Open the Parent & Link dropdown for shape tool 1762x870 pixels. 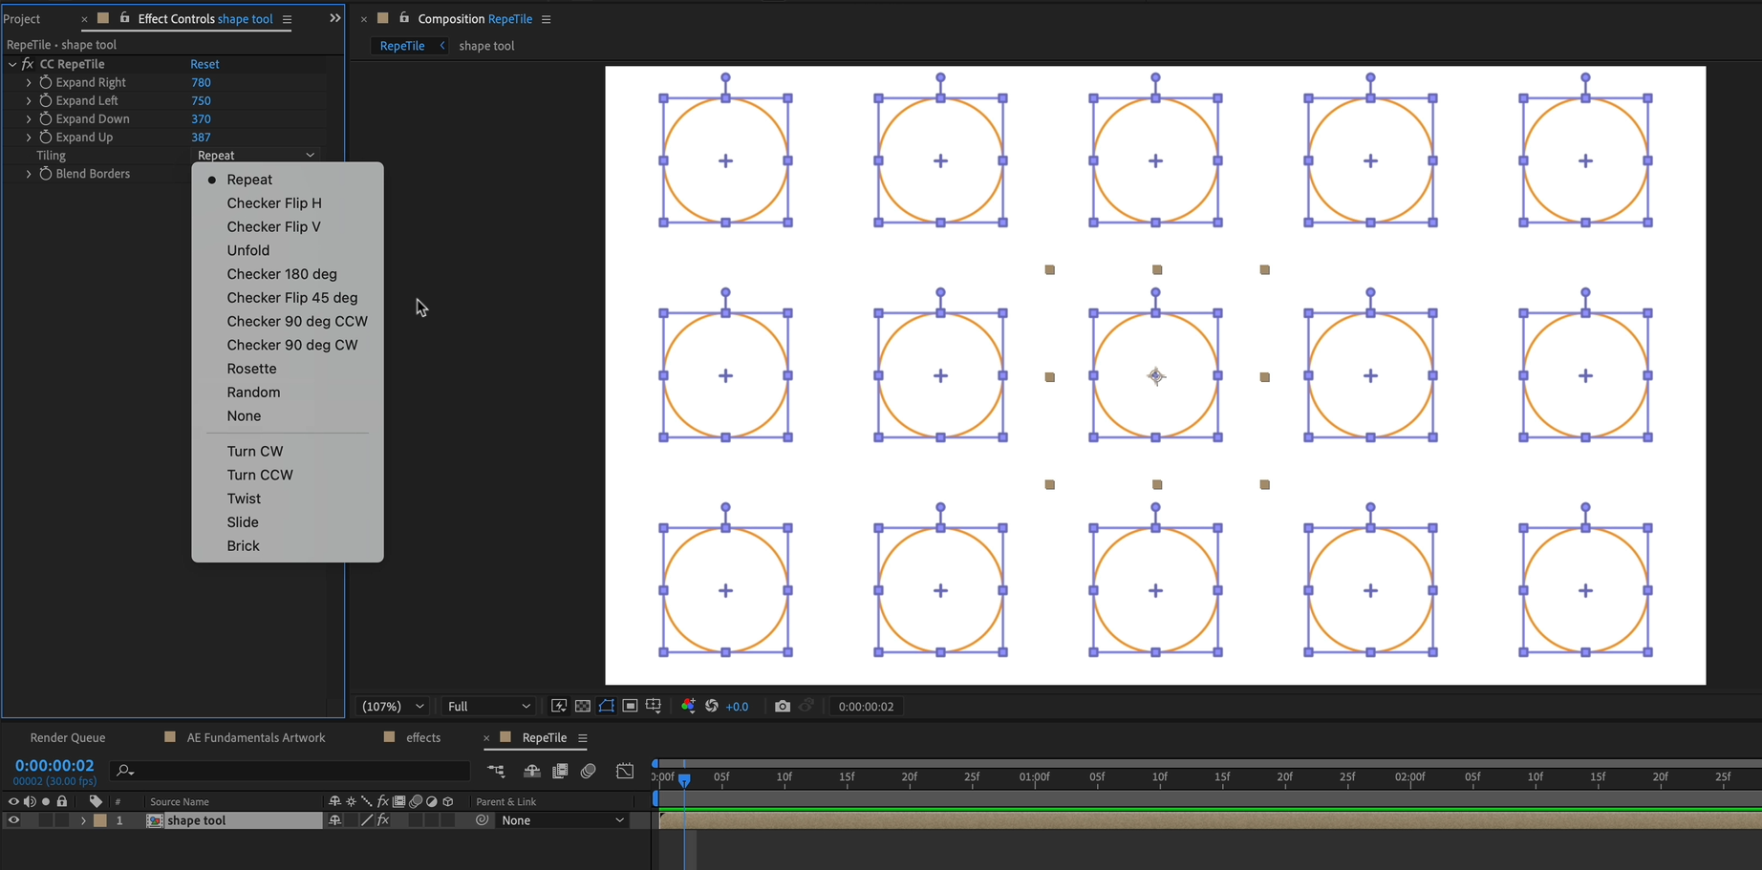(564, 819)
